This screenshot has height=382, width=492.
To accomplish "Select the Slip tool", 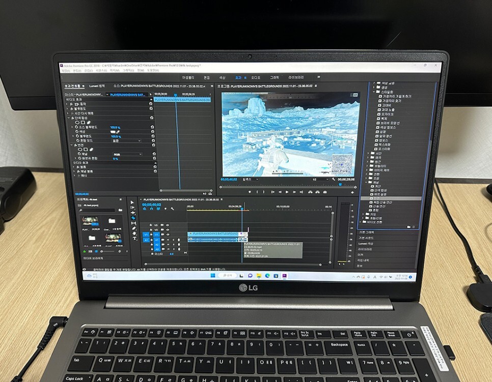I will (x=133, y=223).
